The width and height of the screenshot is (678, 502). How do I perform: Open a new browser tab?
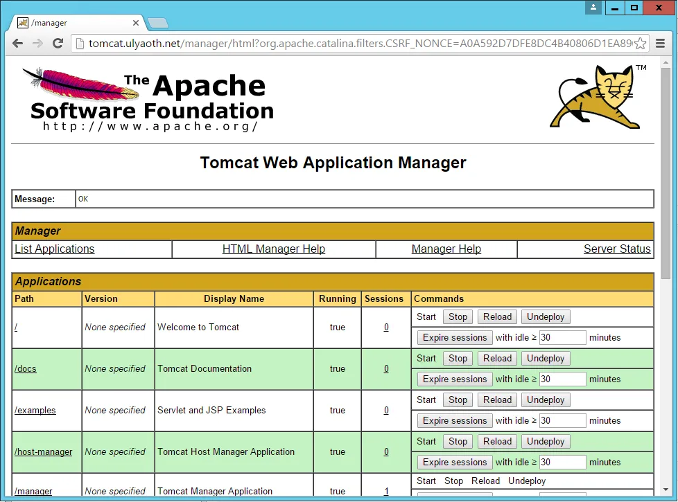pyautogui.click(x=158, y=23)
